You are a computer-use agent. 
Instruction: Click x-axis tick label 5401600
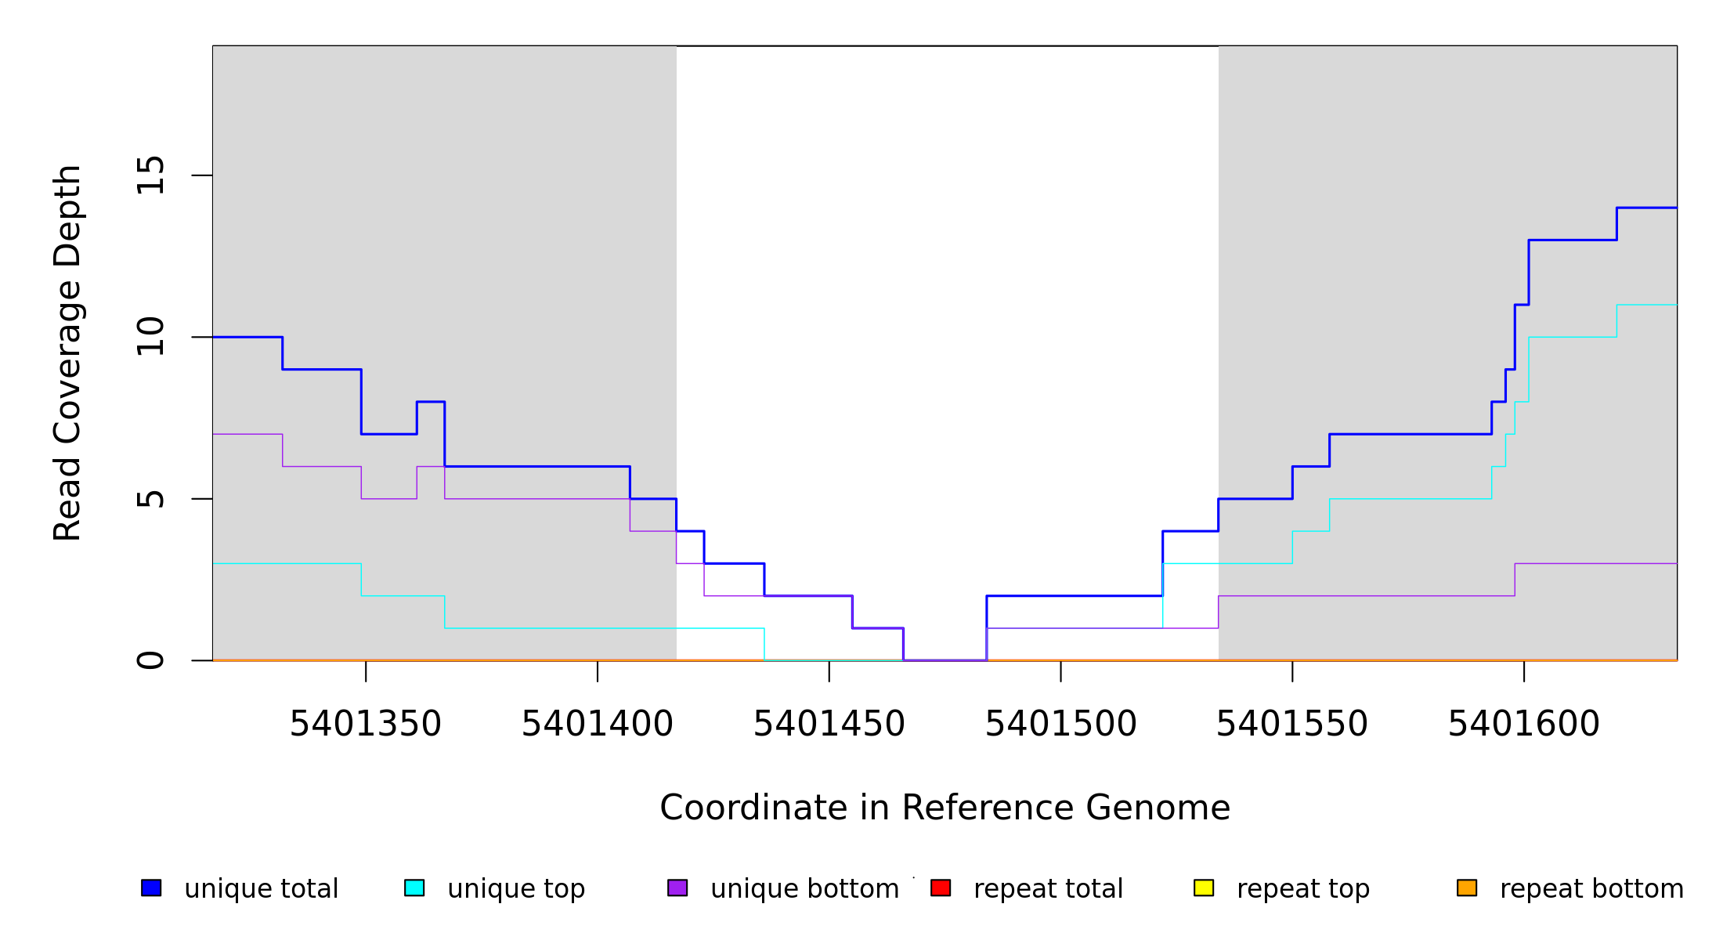tap(1524, 725)
